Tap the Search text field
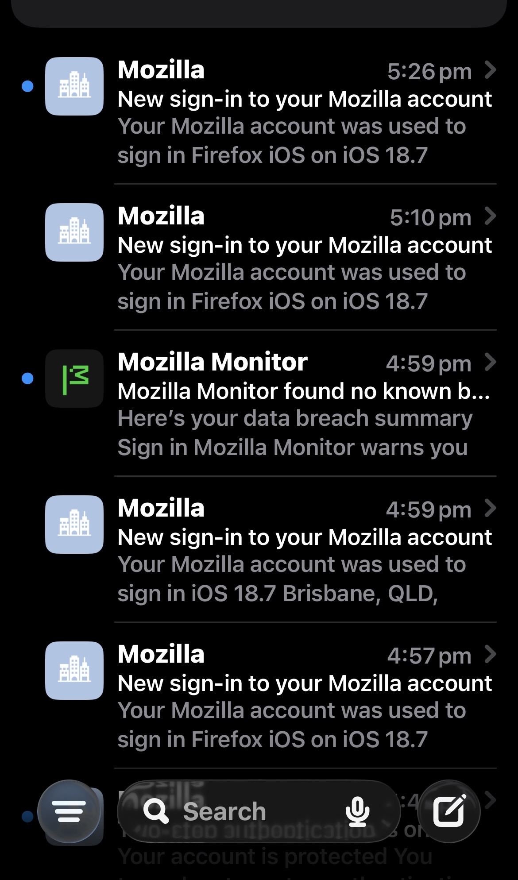This screenshot has width=518, height=880. [x=248, y=811]
